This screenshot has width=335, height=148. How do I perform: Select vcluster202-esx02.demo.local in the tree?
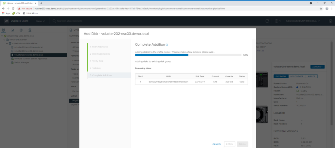(x=29, y=51)
